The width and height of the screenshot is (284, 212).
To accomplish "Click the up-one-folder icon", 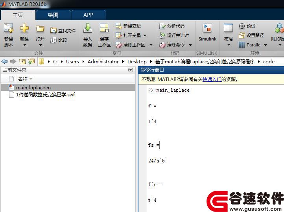I will point(22,61).
